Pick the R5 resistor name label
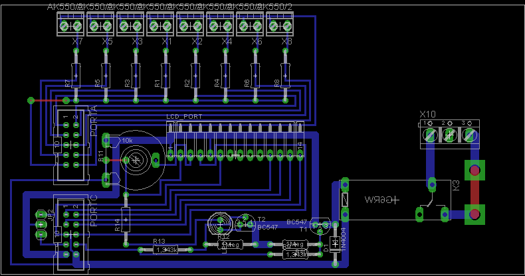The height and width of the screenshot is (276, 525). tap(98, 83)
